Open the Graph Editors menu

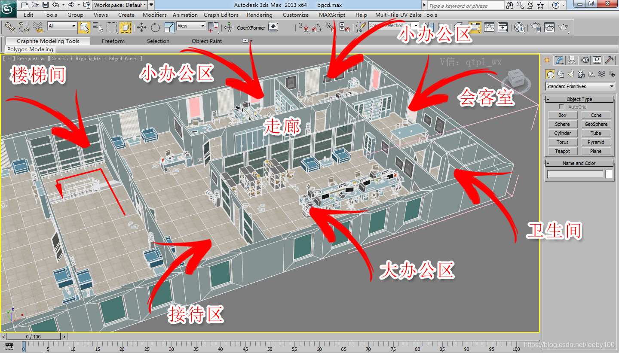coord(221,15)
